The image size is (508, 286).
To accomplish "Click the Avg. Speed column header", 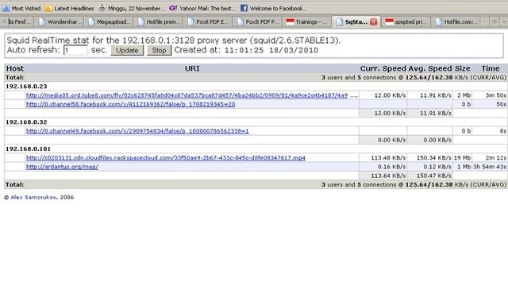I will (430, 68).
